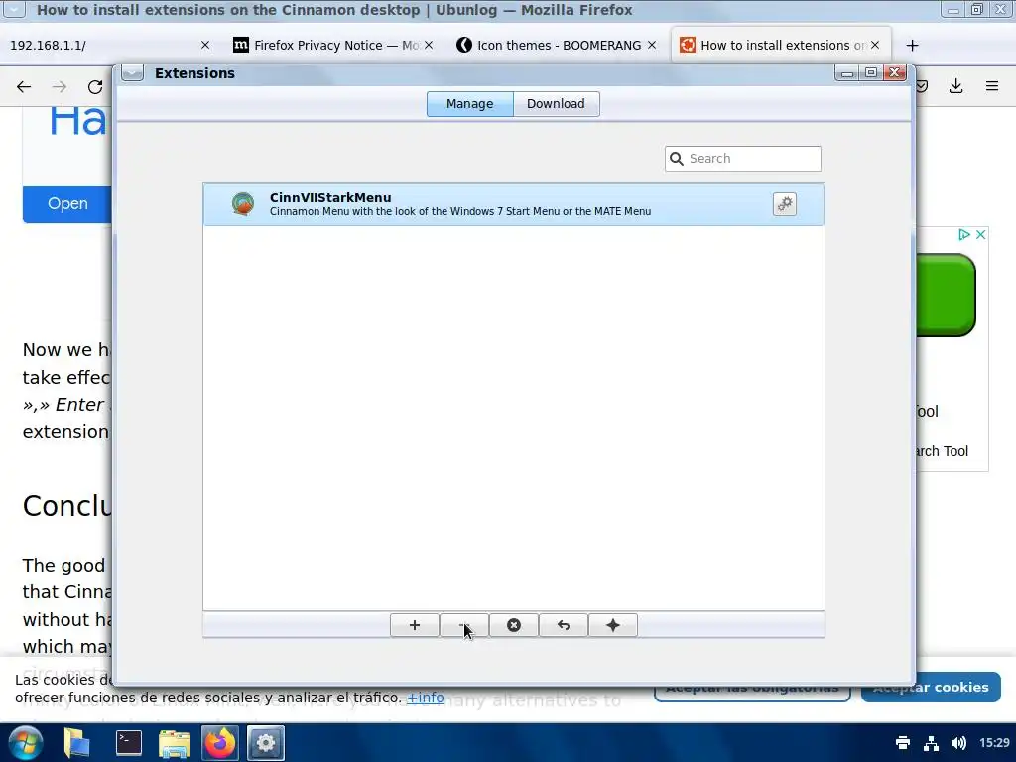Launch the terminal from taskbar
The width and height of the screenshot is (1016, 762).
point(128,742)
